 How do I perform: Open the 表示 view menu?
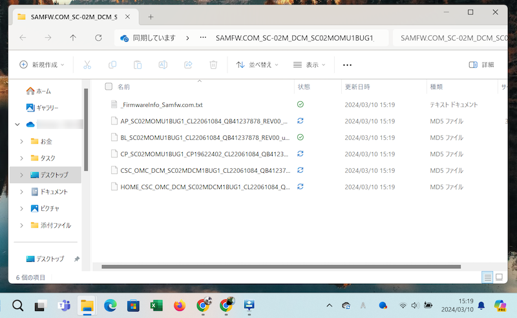[309, 65]
